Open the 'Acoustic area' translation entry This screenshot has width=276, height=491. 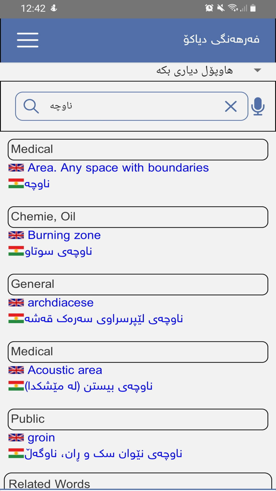[64, 370]
